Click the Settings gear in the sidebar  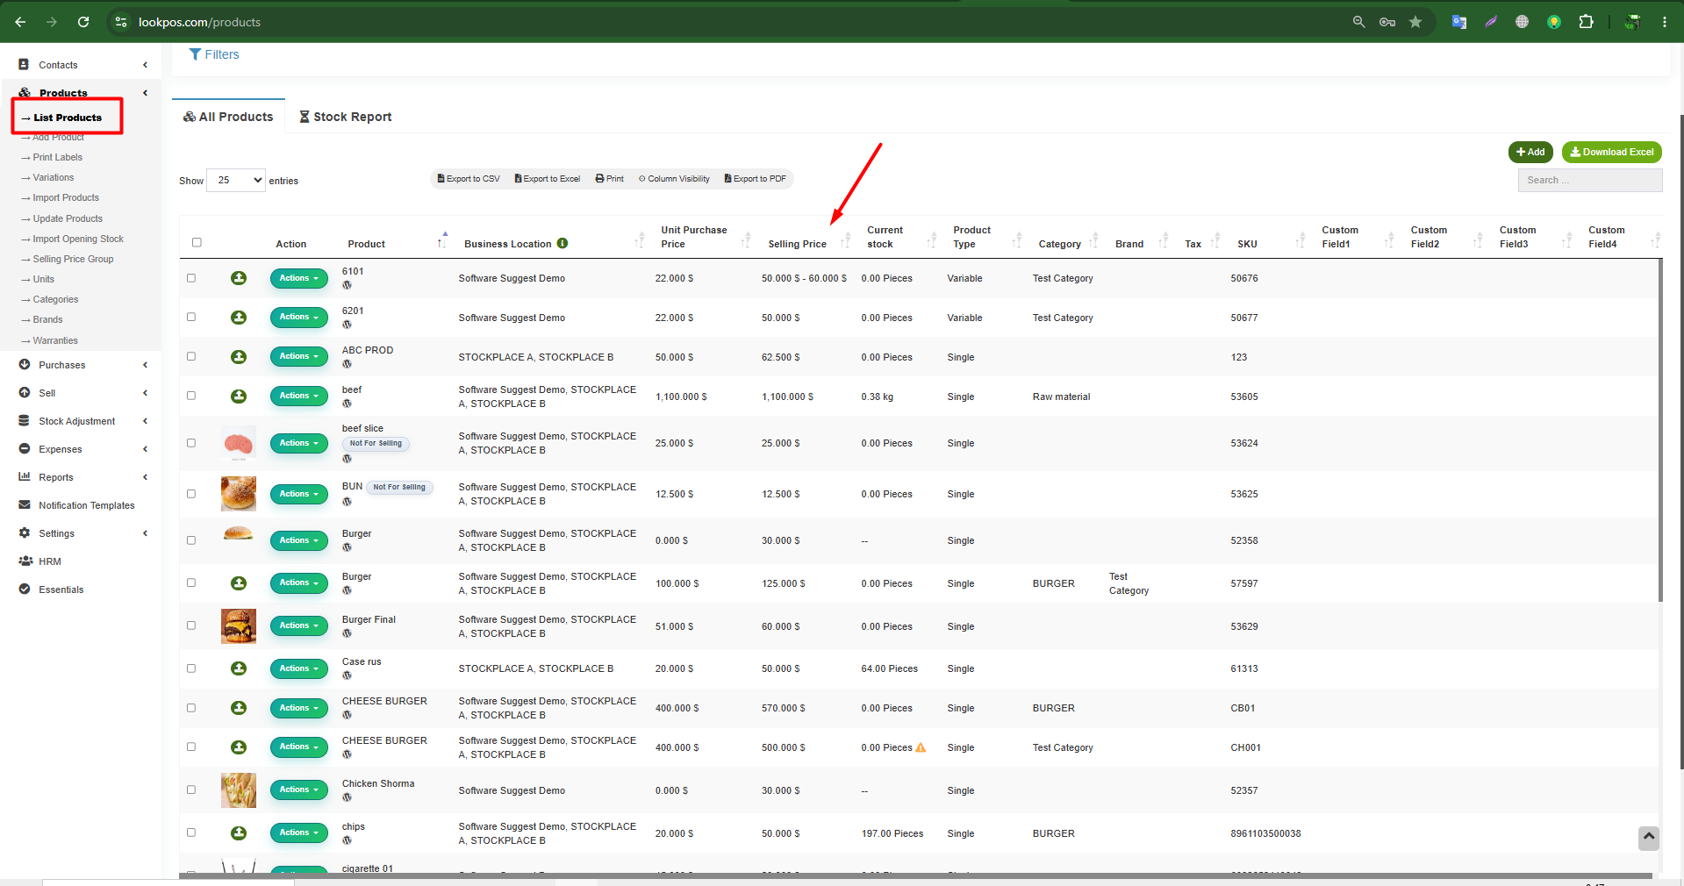point(25,533)
